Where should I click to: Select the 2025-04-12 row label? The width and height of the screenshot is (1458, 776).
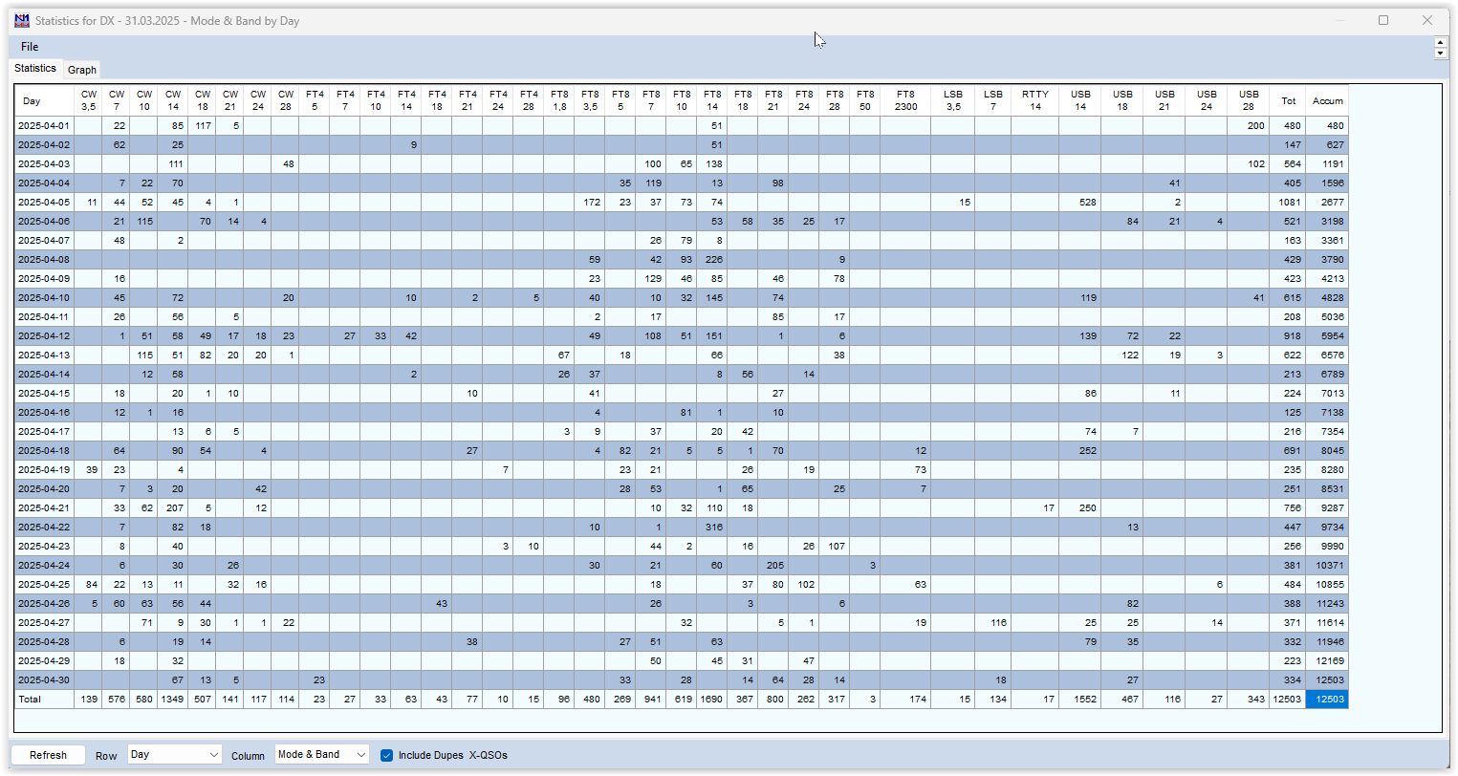pyautogui.click(x=44, y=336)
